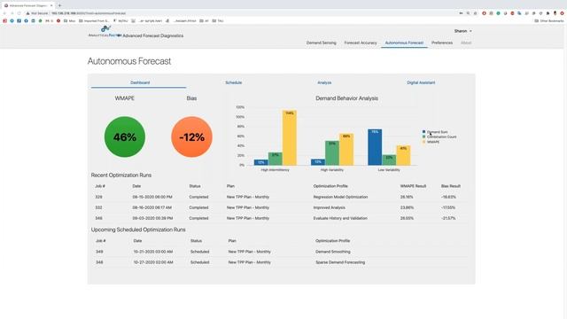Open the Other Bookmarks folder
Viewport: 567px width, 319px height.
[549, 21]
